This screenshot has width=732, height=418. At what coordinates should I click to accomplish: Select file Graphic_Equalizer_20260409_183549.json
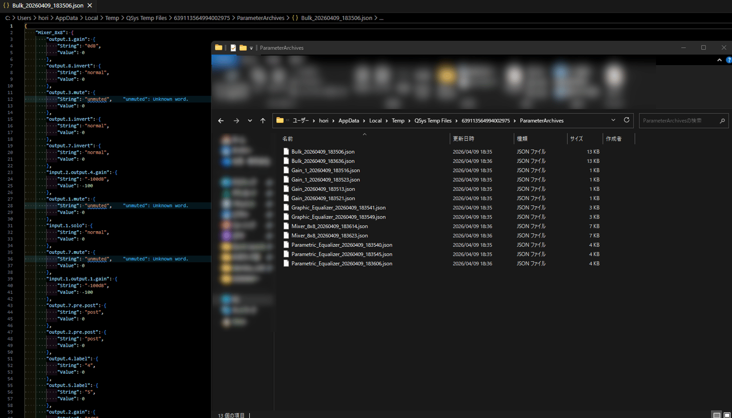pyautogui.click(x=339, y=217)
